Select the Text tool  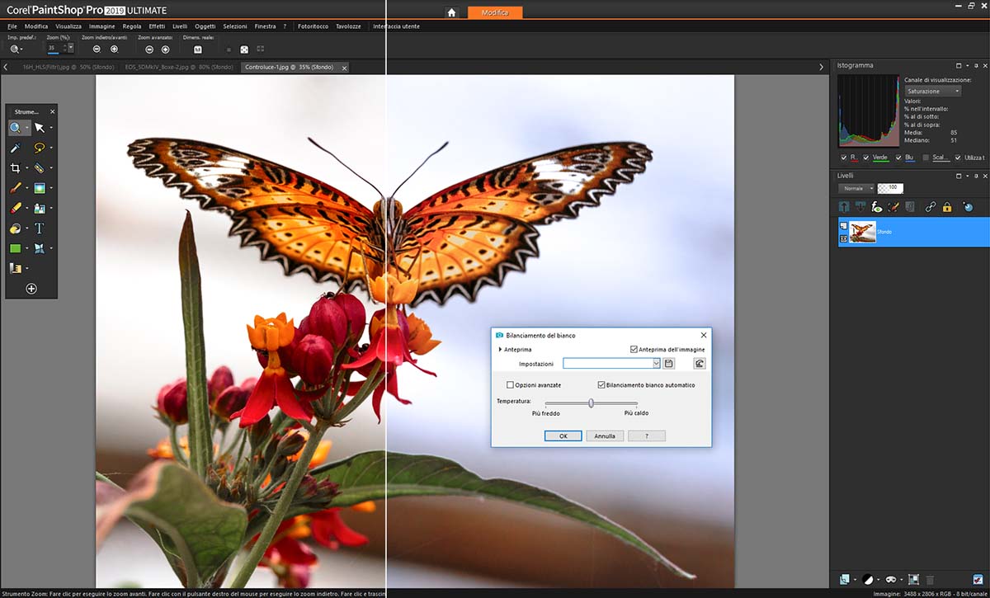tap(39, 228)
